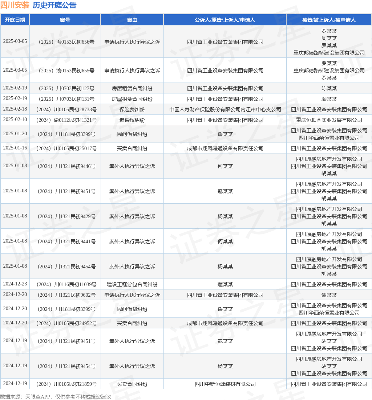Click plaintiff 逯某某 in the 2024-12-23 row
Viewport: 372px width, 400px height.
point(225,284)
